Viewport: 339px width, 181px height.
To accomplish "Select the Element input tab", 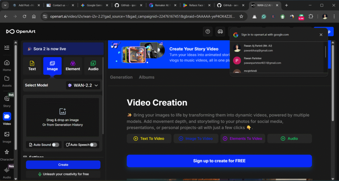I will [73, 66].
